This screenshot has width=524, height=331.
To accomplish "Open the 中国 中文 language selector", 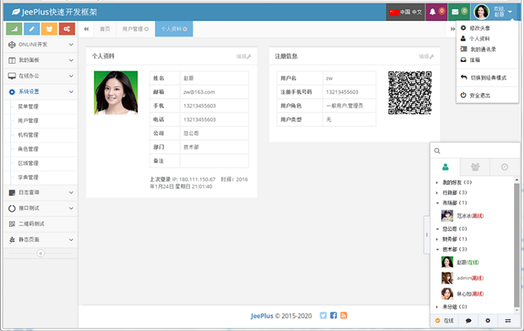I will (x=407, y=12).
